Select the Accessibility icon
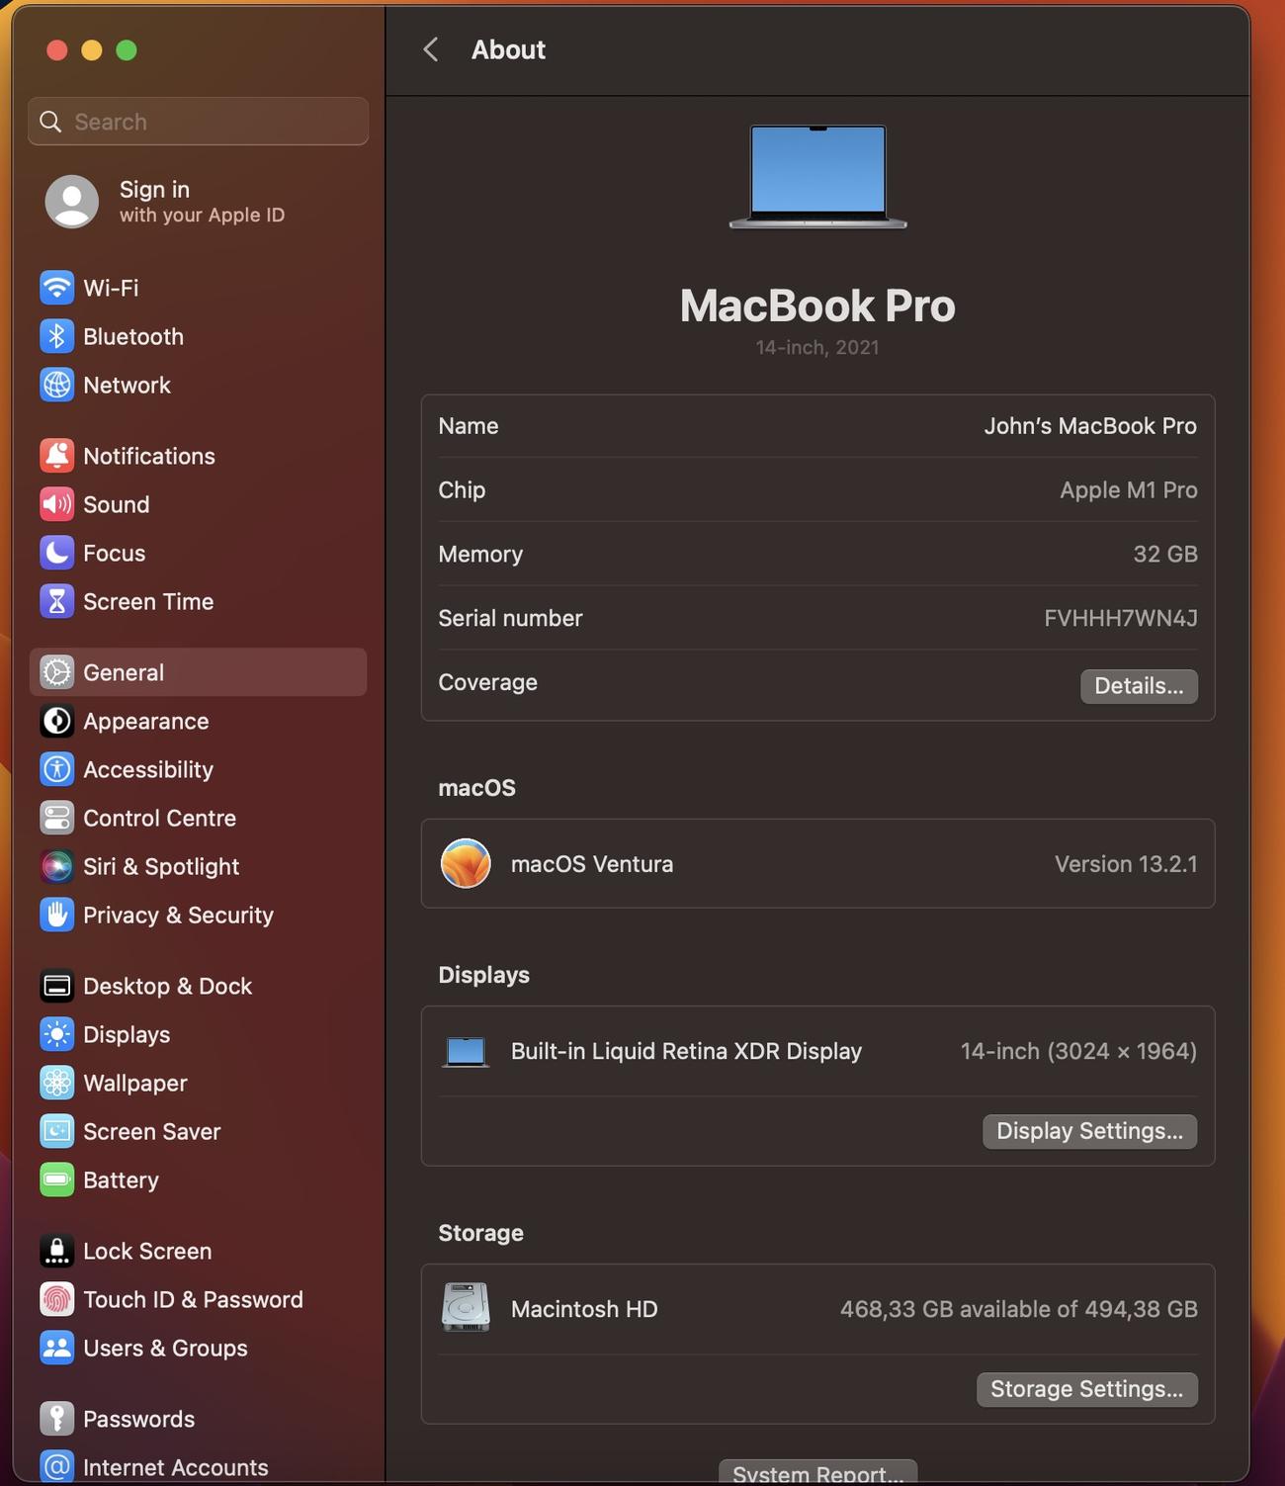 tap(56, 769)
